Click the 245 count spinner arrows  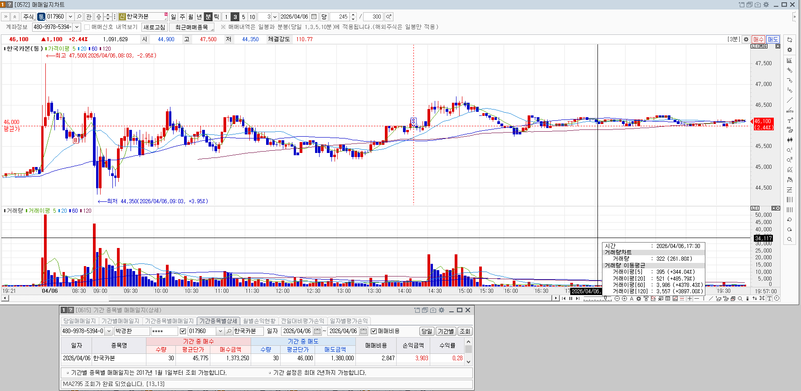(354, 17)
